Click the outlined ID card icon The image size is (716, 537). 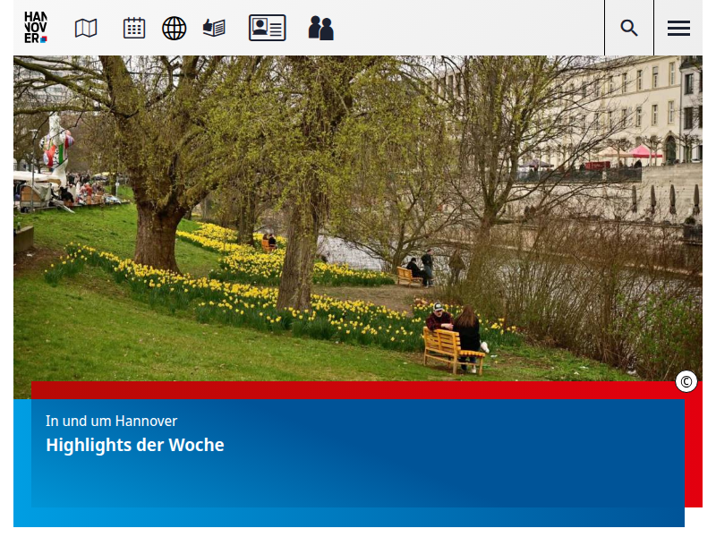tap(267, 28)
